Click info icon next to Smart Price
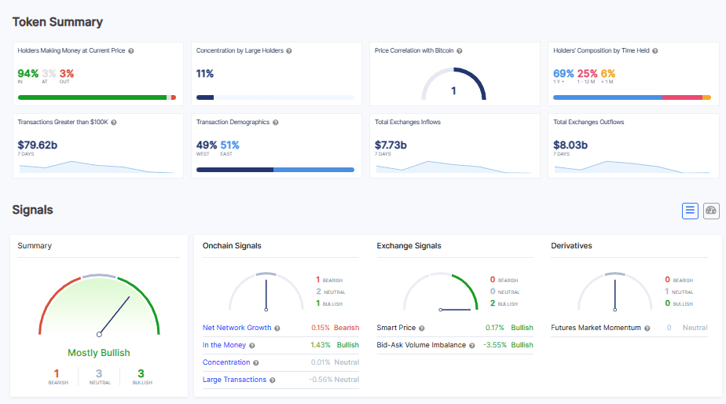 422,328
